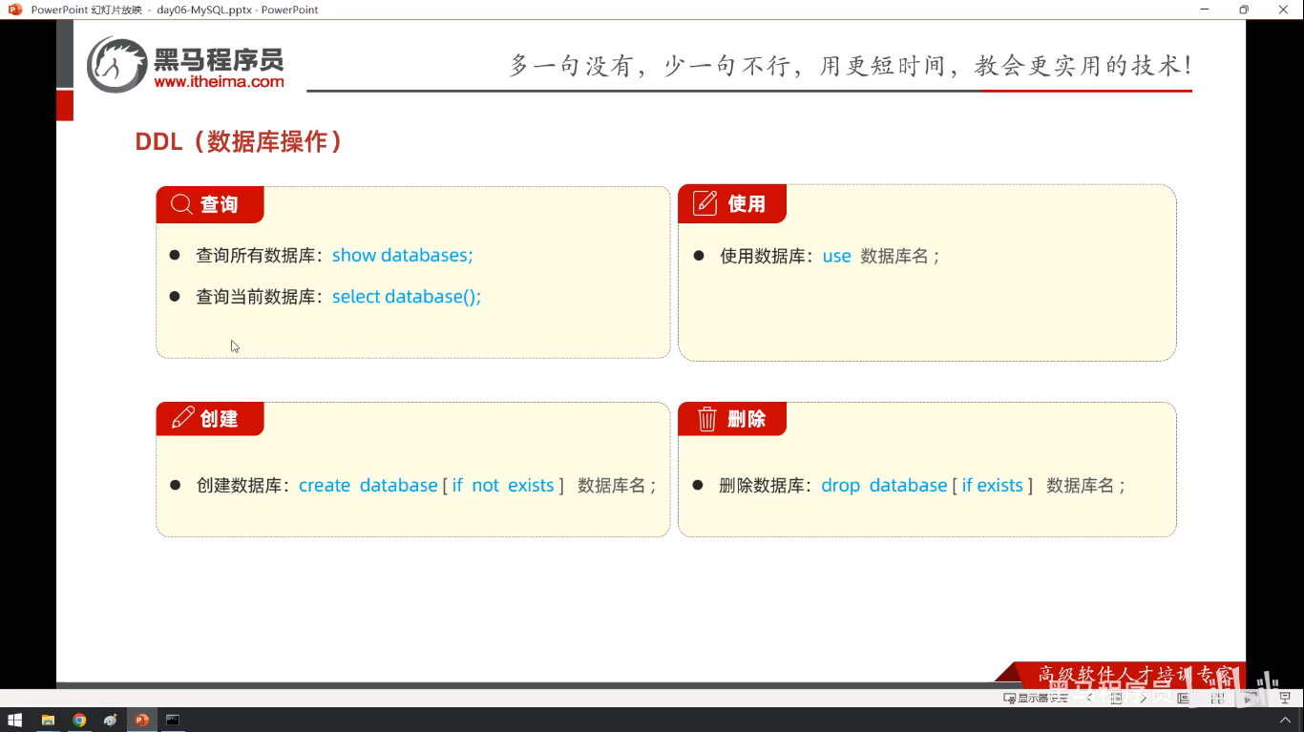This screenshot has height=732, width=1304.
Task: Click the 创建 section label
Action: (x=219, y=418)
